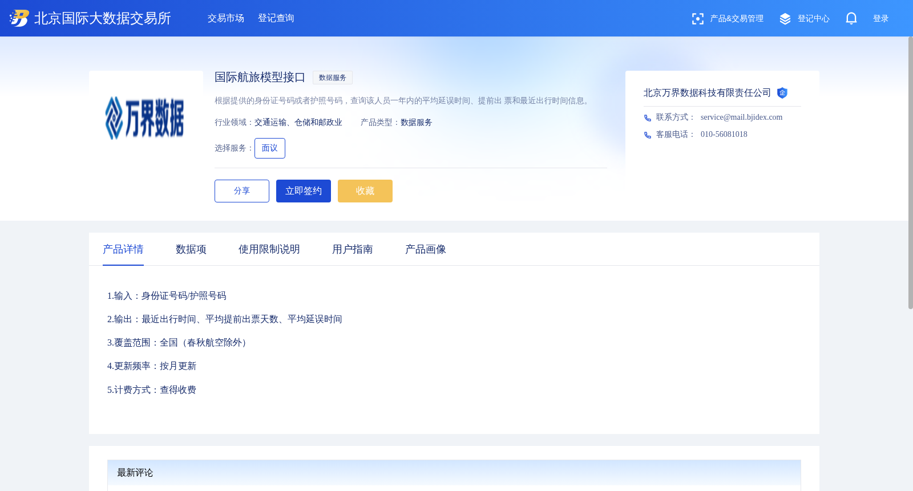Click the line 1.输入：身份证号码/护照号码

(x=167, y=296)
